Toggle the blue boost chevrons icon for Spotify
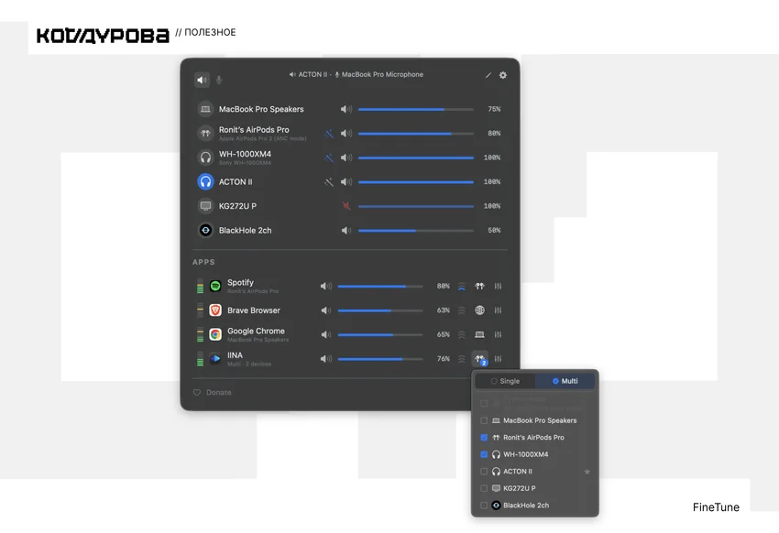779x533 pixels. [462, 286]
